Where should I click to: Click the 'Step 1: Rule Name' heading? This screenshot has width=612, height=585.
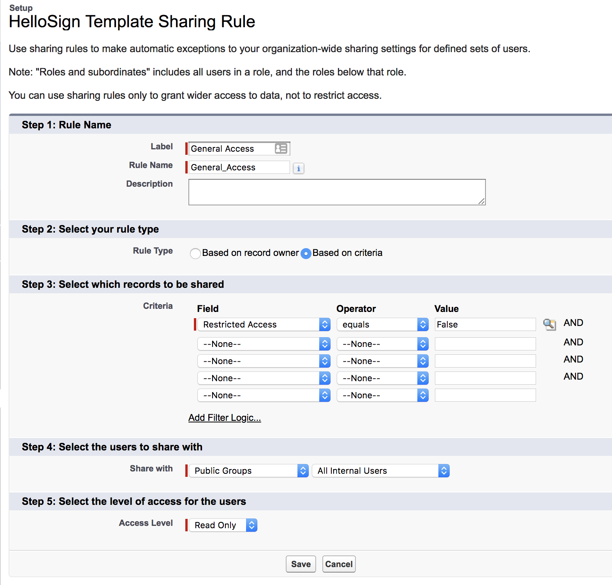point(67,125)
